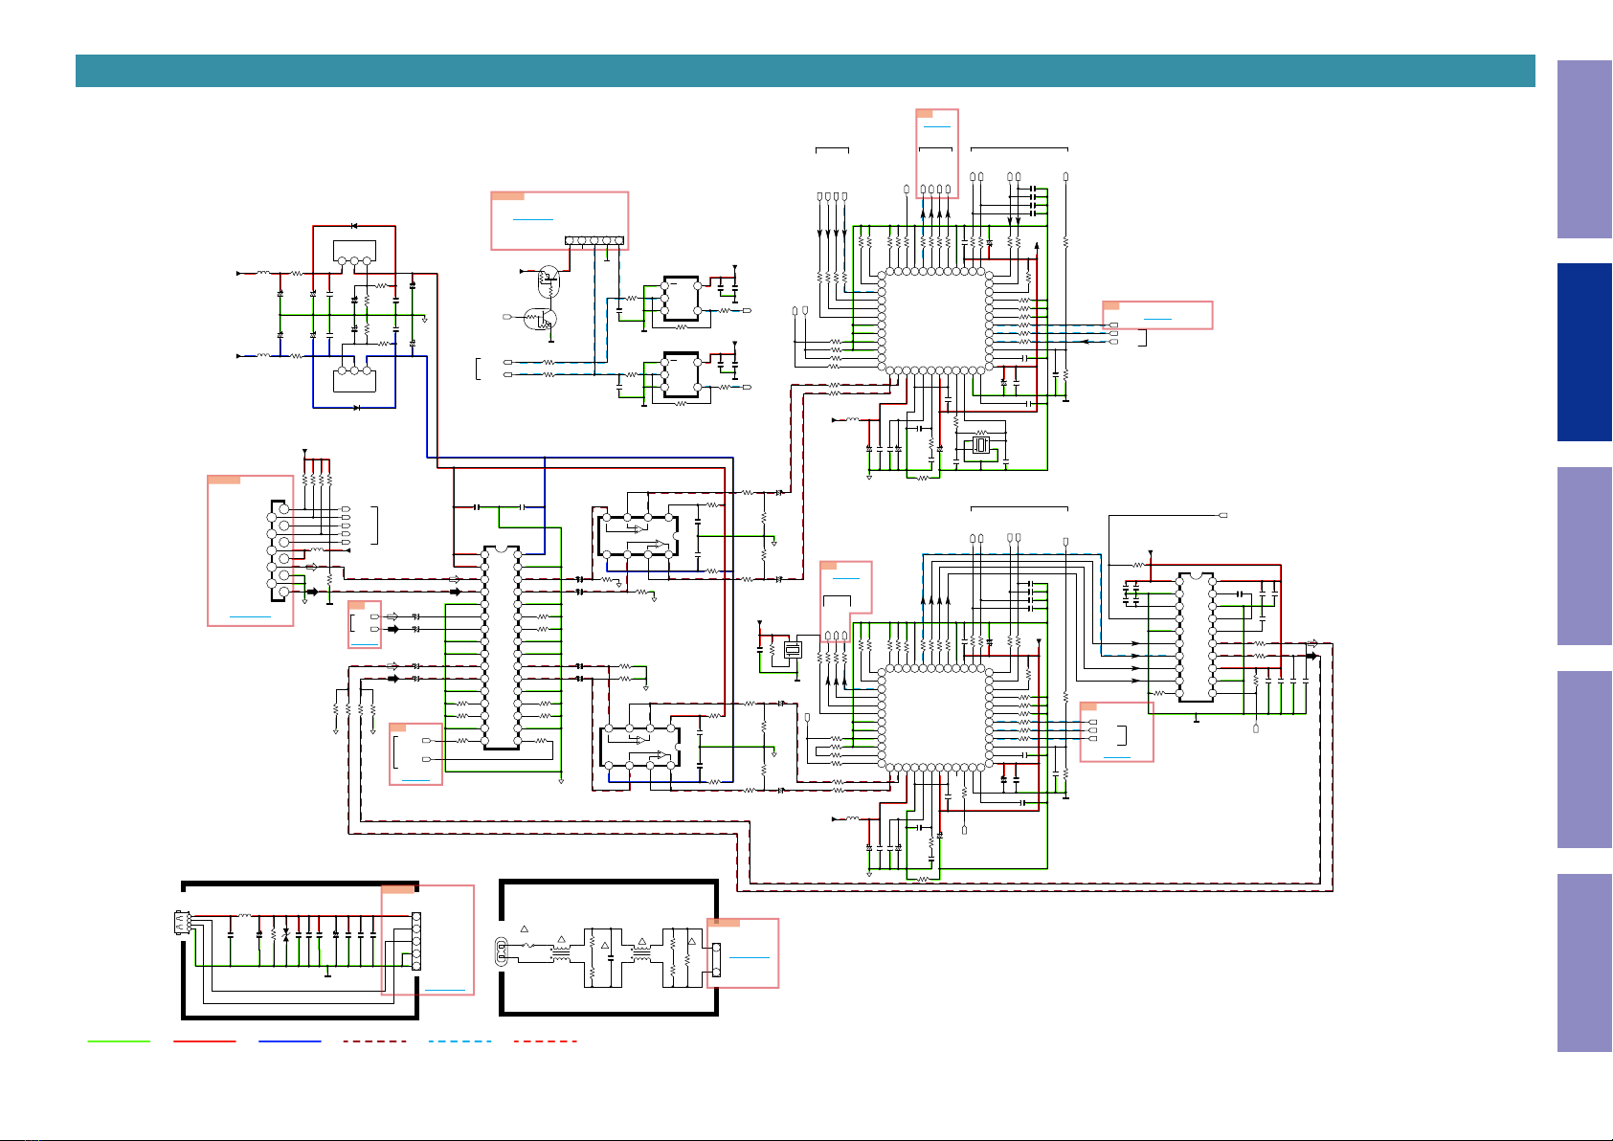Click the crystal oscillator symbol below the upper square chip

click(x=981, y=444)
